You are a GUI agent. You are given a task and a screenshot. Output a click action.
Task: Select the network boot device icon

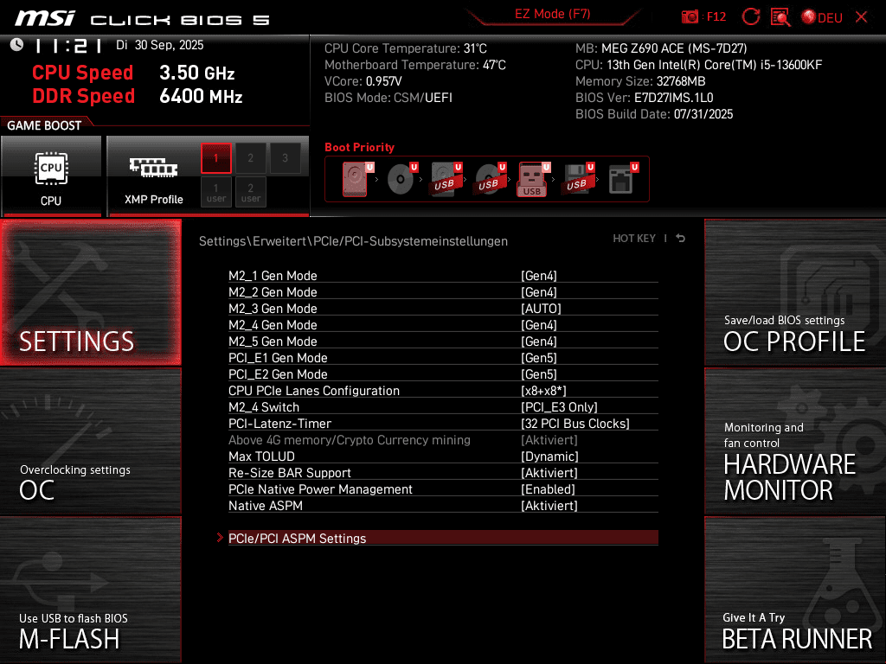pos(622,179)
